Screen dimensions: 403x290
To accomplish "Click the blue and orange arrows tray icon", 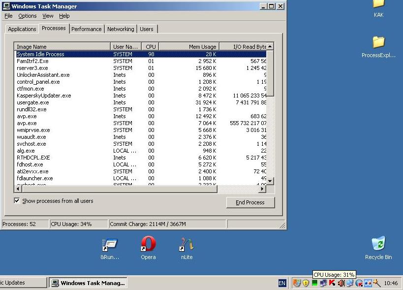I will pyautogui.click(x=368, y=283).
